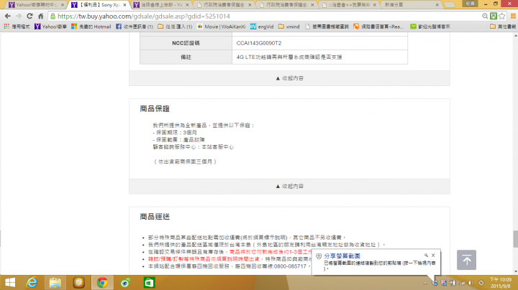
Task: Click the green extension icon beside star
Action: click(x=494, y=16)
